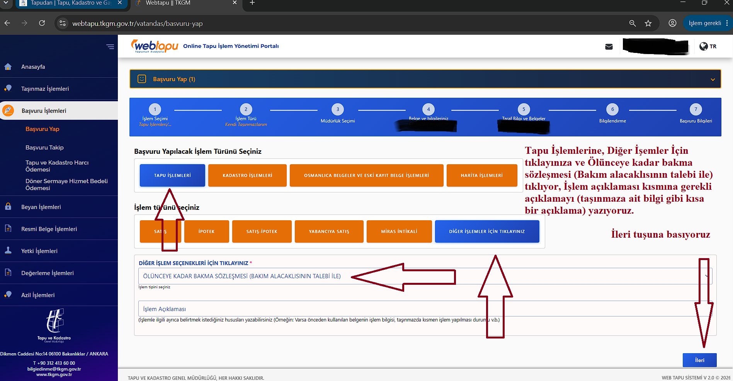This screenshot has height=381, width=733.
Task: Open Beyan İşlemleri menu
Action: (x=41, y=207)
